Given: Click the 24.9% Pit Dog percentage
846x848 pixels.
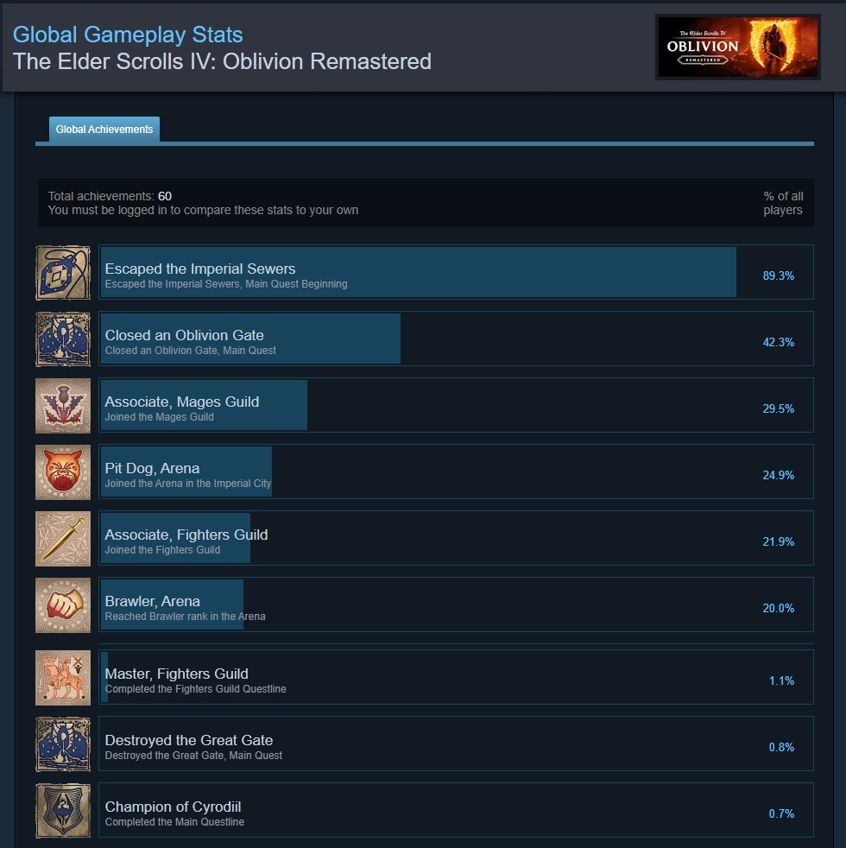Looking at the screenshot, I should coord(779,475).
